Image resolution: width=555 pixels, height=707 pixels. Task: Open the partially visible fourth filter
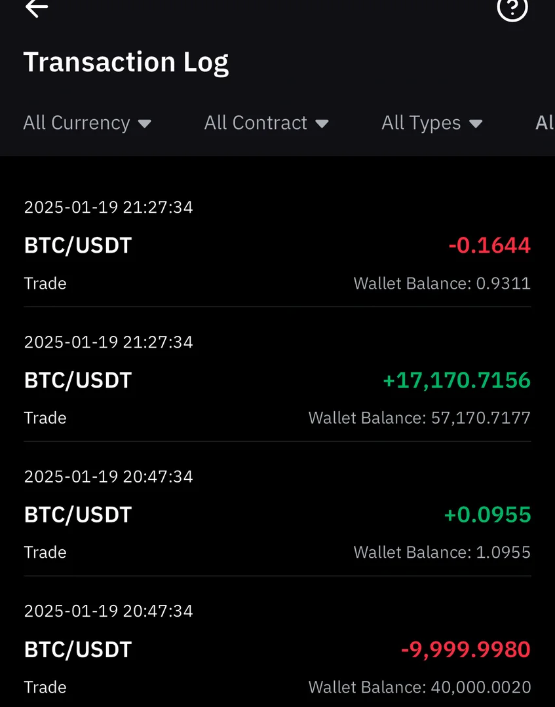point(545,123)
